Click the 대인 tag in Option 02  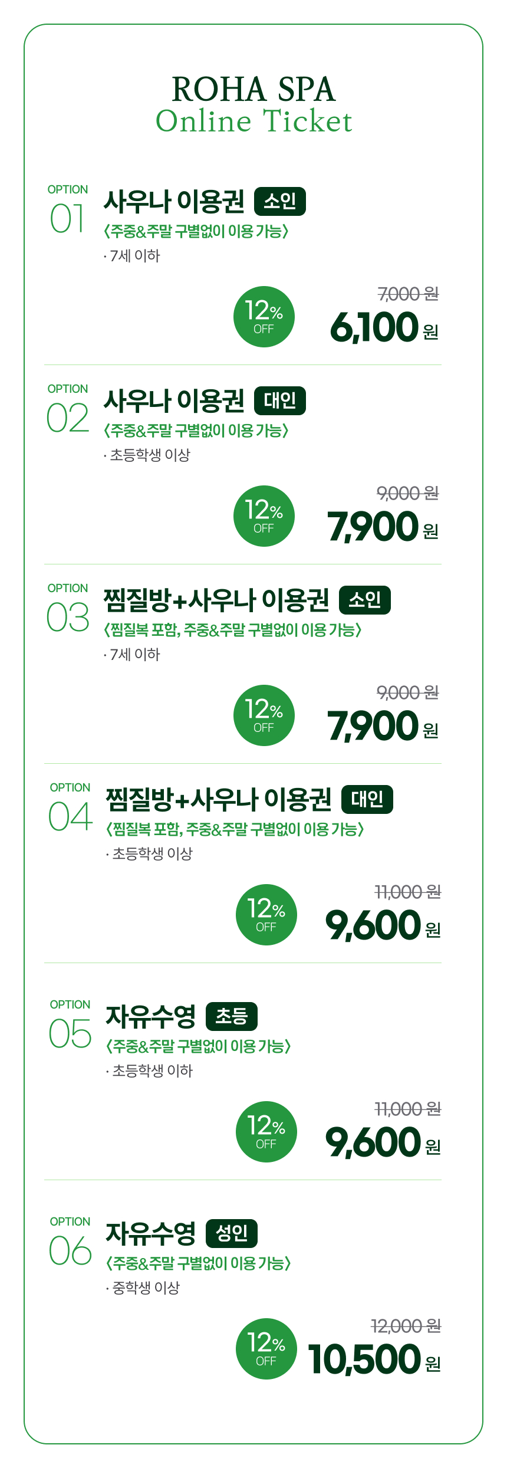tap(279, 401)
